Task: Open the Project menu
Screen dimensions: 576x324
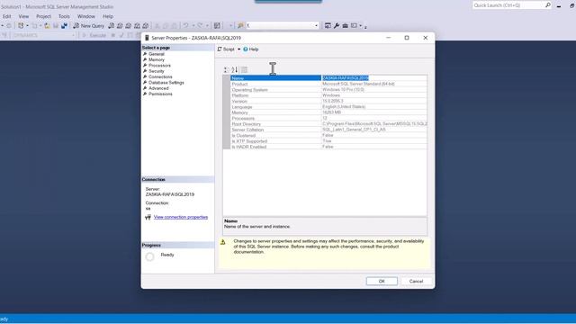Action: [x=43, y=16]
